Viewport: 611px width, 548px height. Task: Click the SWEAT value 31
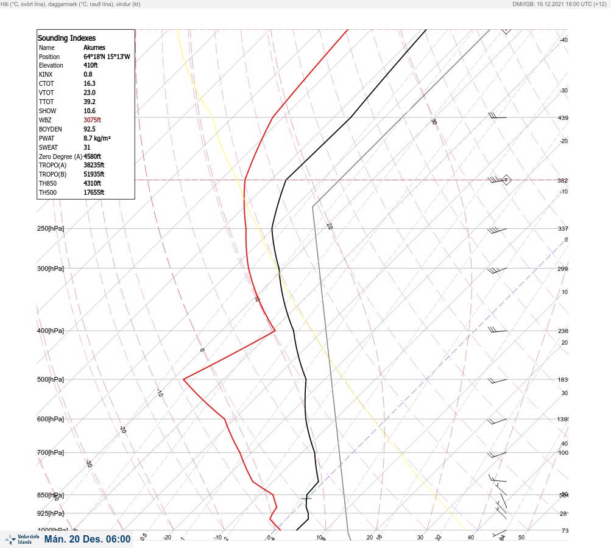(87, 147)
